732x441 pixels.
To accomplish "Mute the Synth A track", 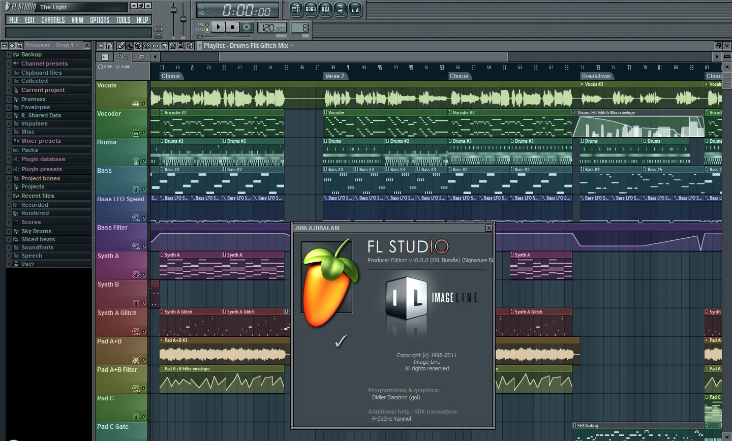I will tap(143, 274).
